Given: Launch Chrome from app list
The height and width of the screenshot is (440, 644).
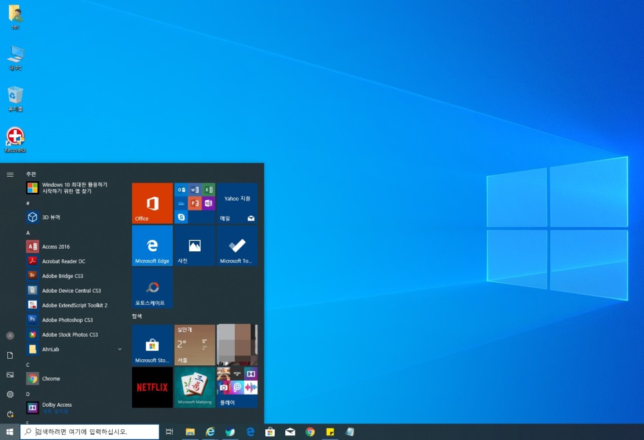Looking at the screenshot, I should (74, 379).
